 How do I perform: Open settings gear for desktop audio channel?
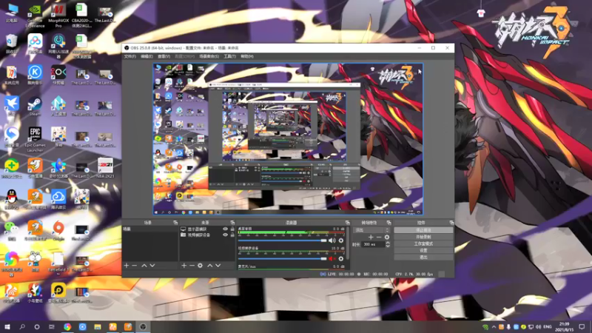(341, 240)
